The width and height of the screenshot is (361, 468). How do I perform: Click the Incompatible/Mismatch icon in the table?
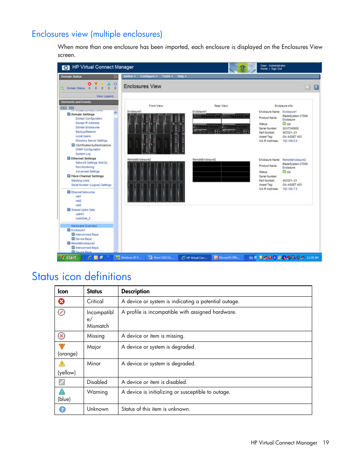[61, 312]
